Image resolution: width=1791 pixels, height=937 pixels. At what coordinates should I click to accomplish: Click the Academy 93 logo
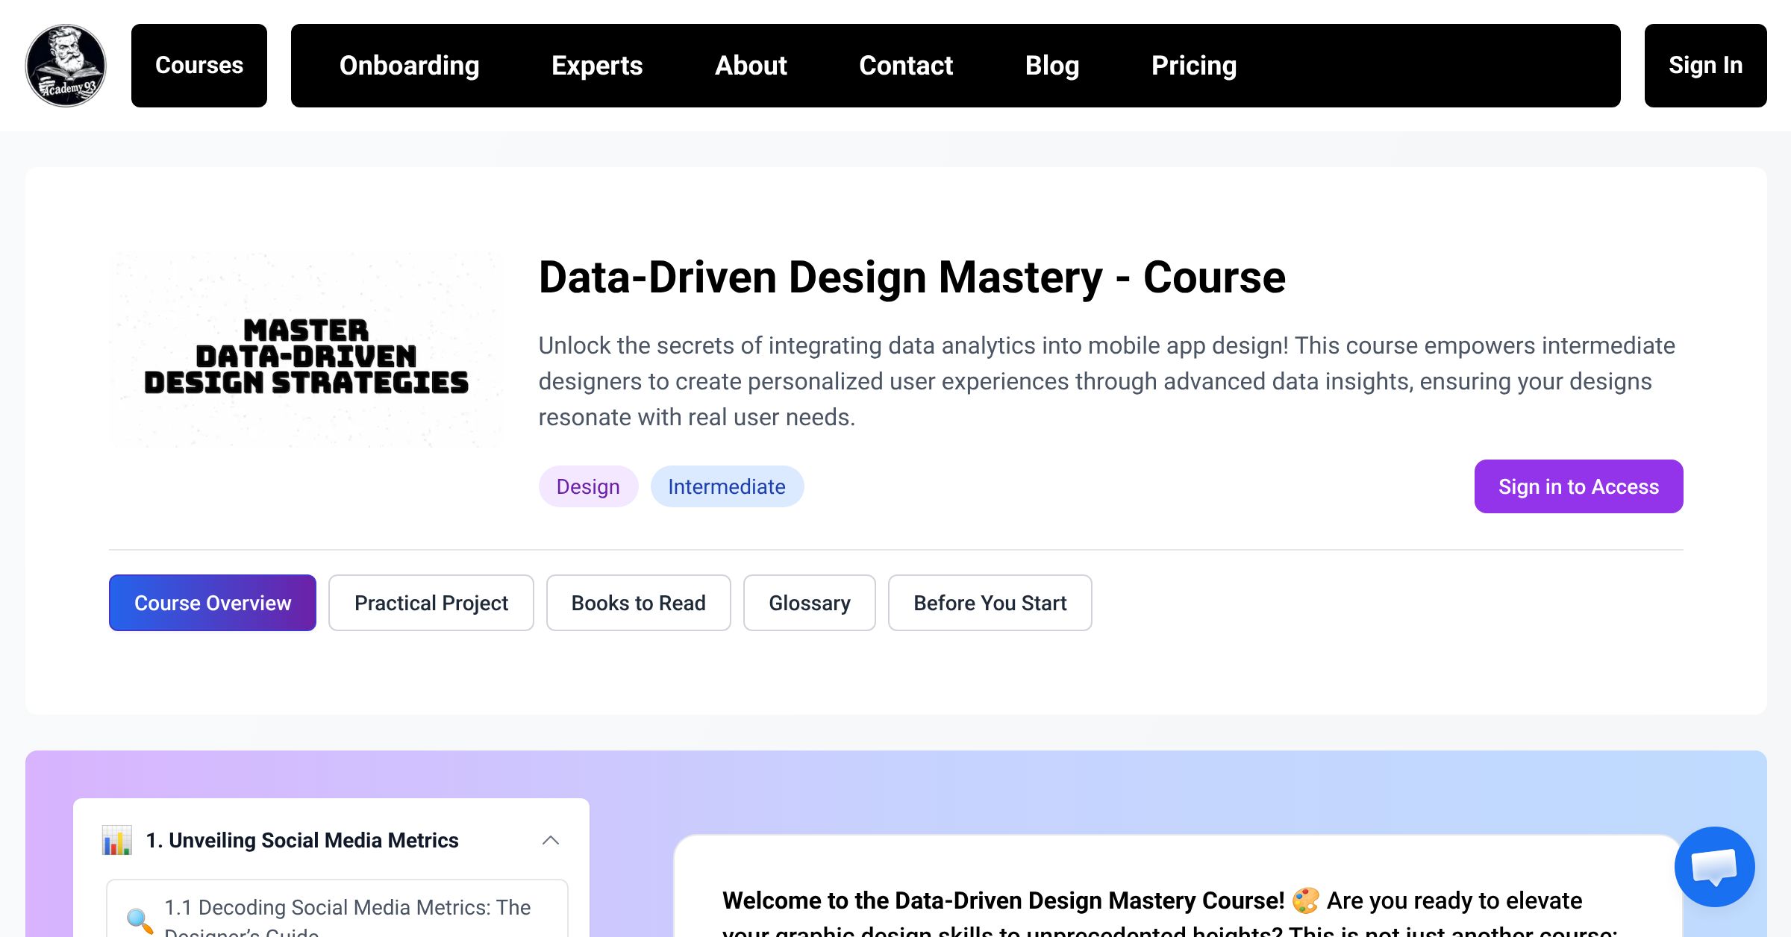[x=66, y=66]
